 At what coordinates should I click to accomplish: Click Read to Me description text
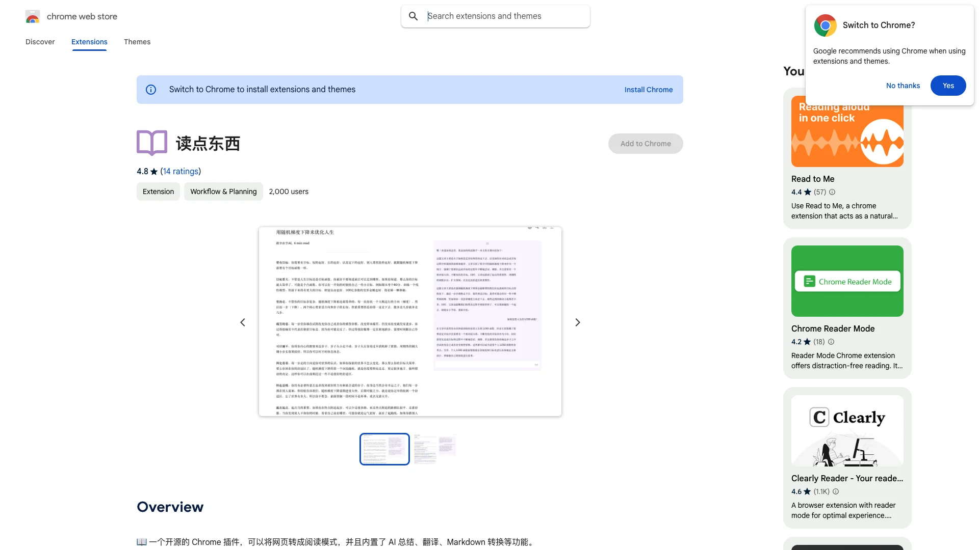pyautogui.click(x=844, y=211)
